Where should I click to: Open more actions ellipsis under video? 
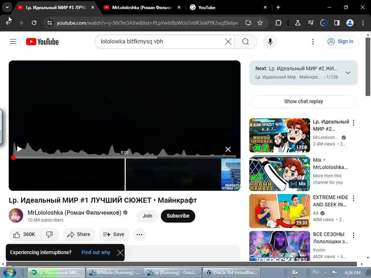point(139,234)
